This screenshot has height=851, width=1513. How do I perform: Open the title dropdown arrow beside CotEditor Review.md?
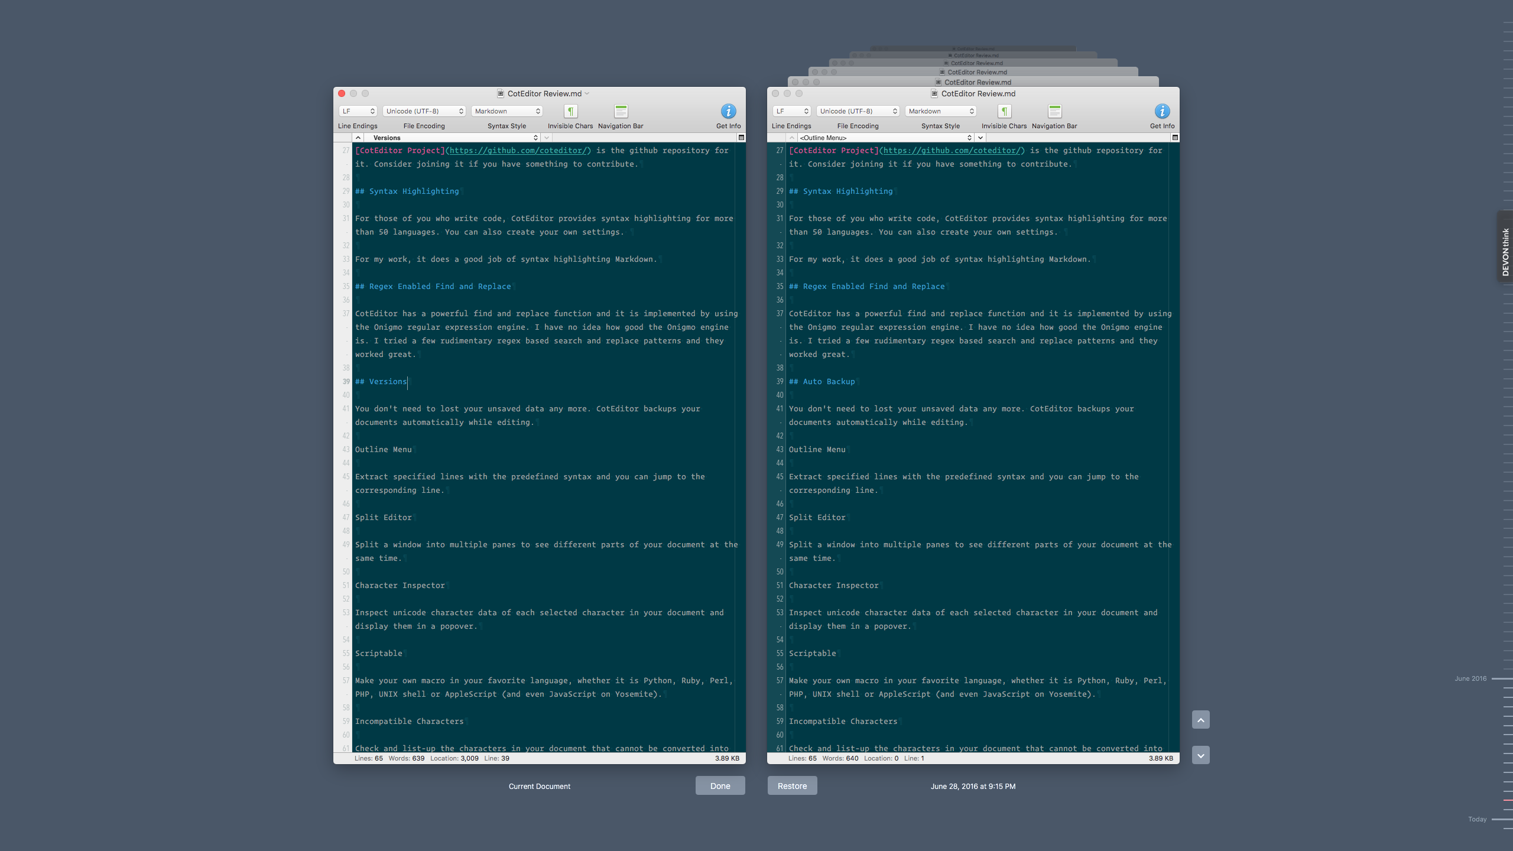point(587,93)
